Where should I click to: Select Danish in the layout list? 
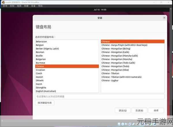point(67,77)
